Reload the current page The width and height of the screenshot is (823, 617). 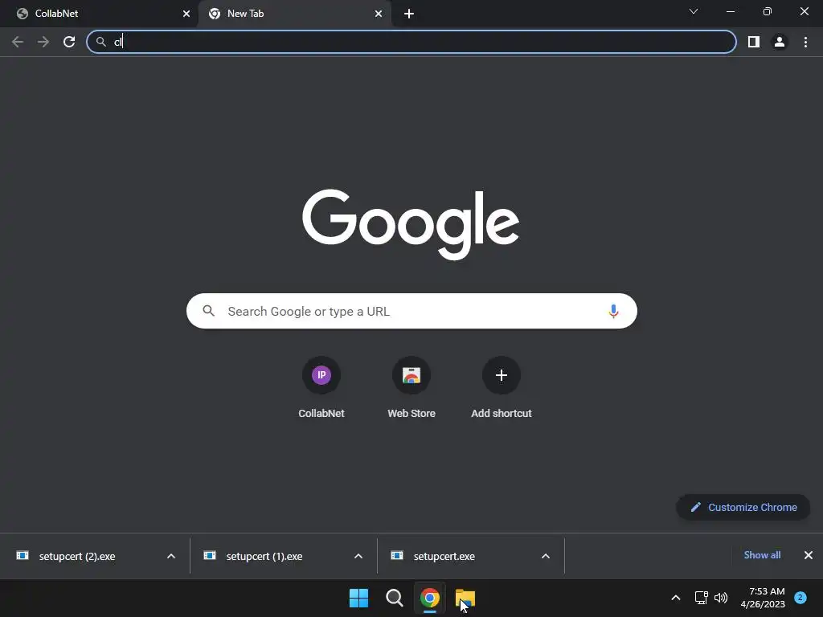coord(69,42)
